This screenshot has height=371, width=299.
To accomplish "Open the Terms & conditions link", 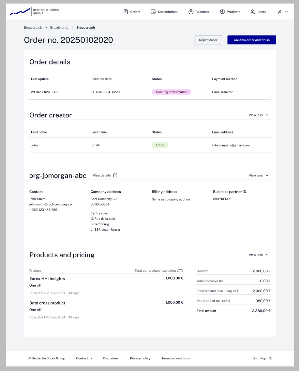I will (x=176, y=358).
